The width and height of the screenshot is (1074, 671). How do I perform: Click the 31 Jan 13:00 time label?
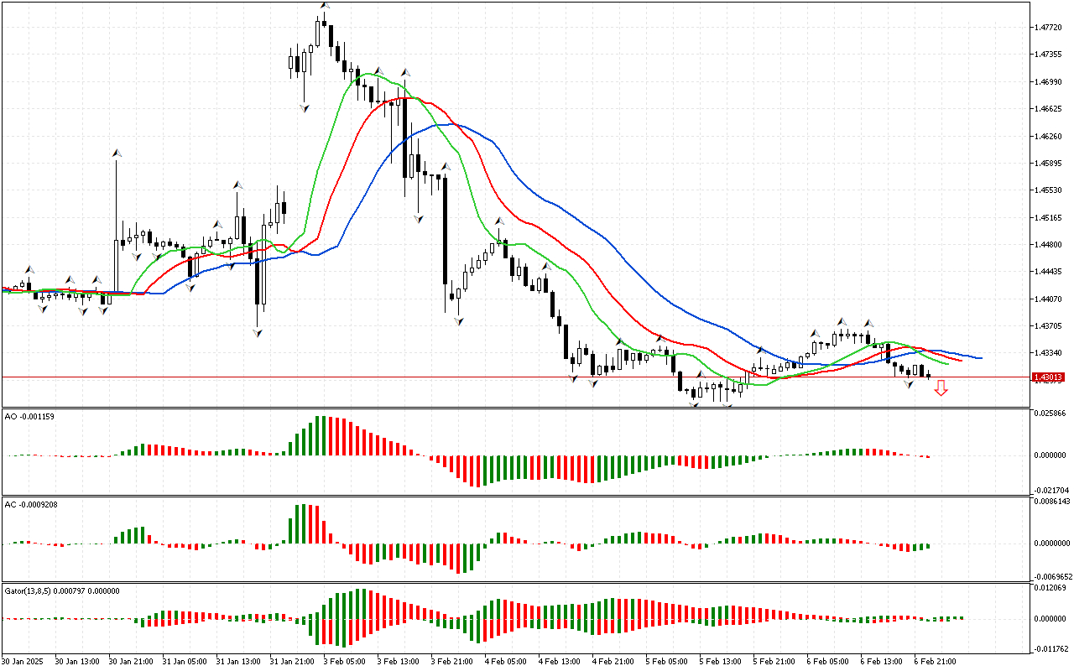(x=237, y=662)
